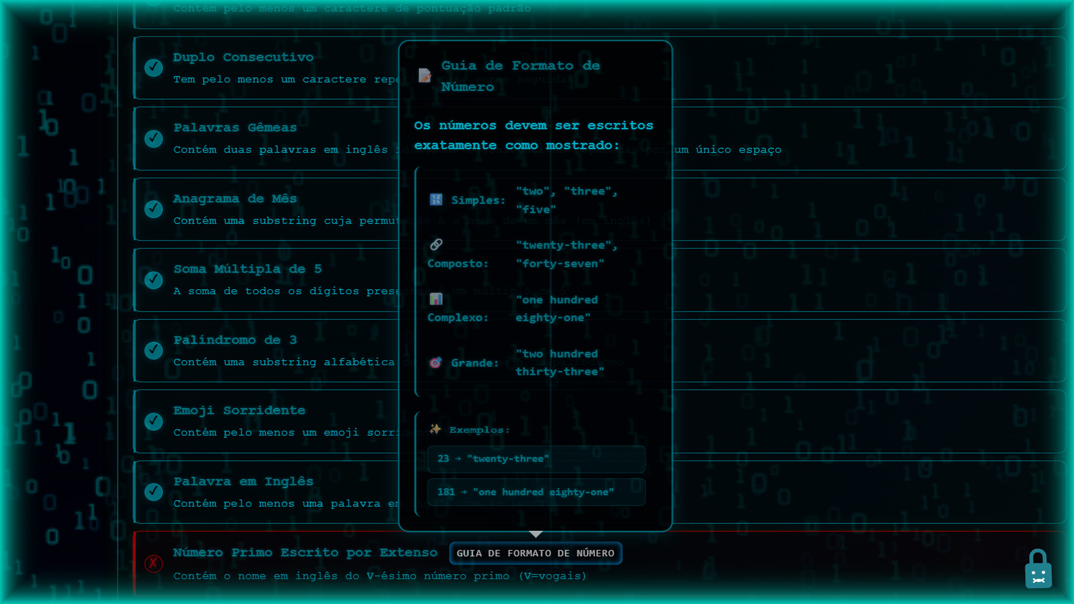Image resolution: width=1074 pixels, height=604 pixels.
Task: Click the chain link icon above Composto
Action: click(436, 244)
